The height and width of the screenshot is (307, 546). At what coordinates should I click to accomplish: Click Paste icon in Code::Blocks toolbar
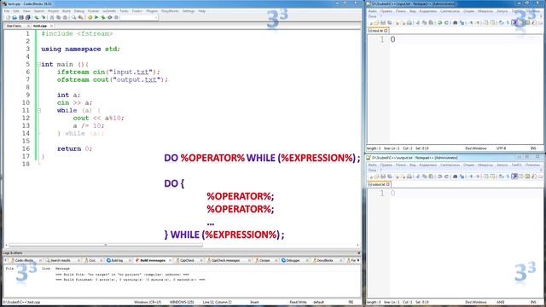pos(65,17)
